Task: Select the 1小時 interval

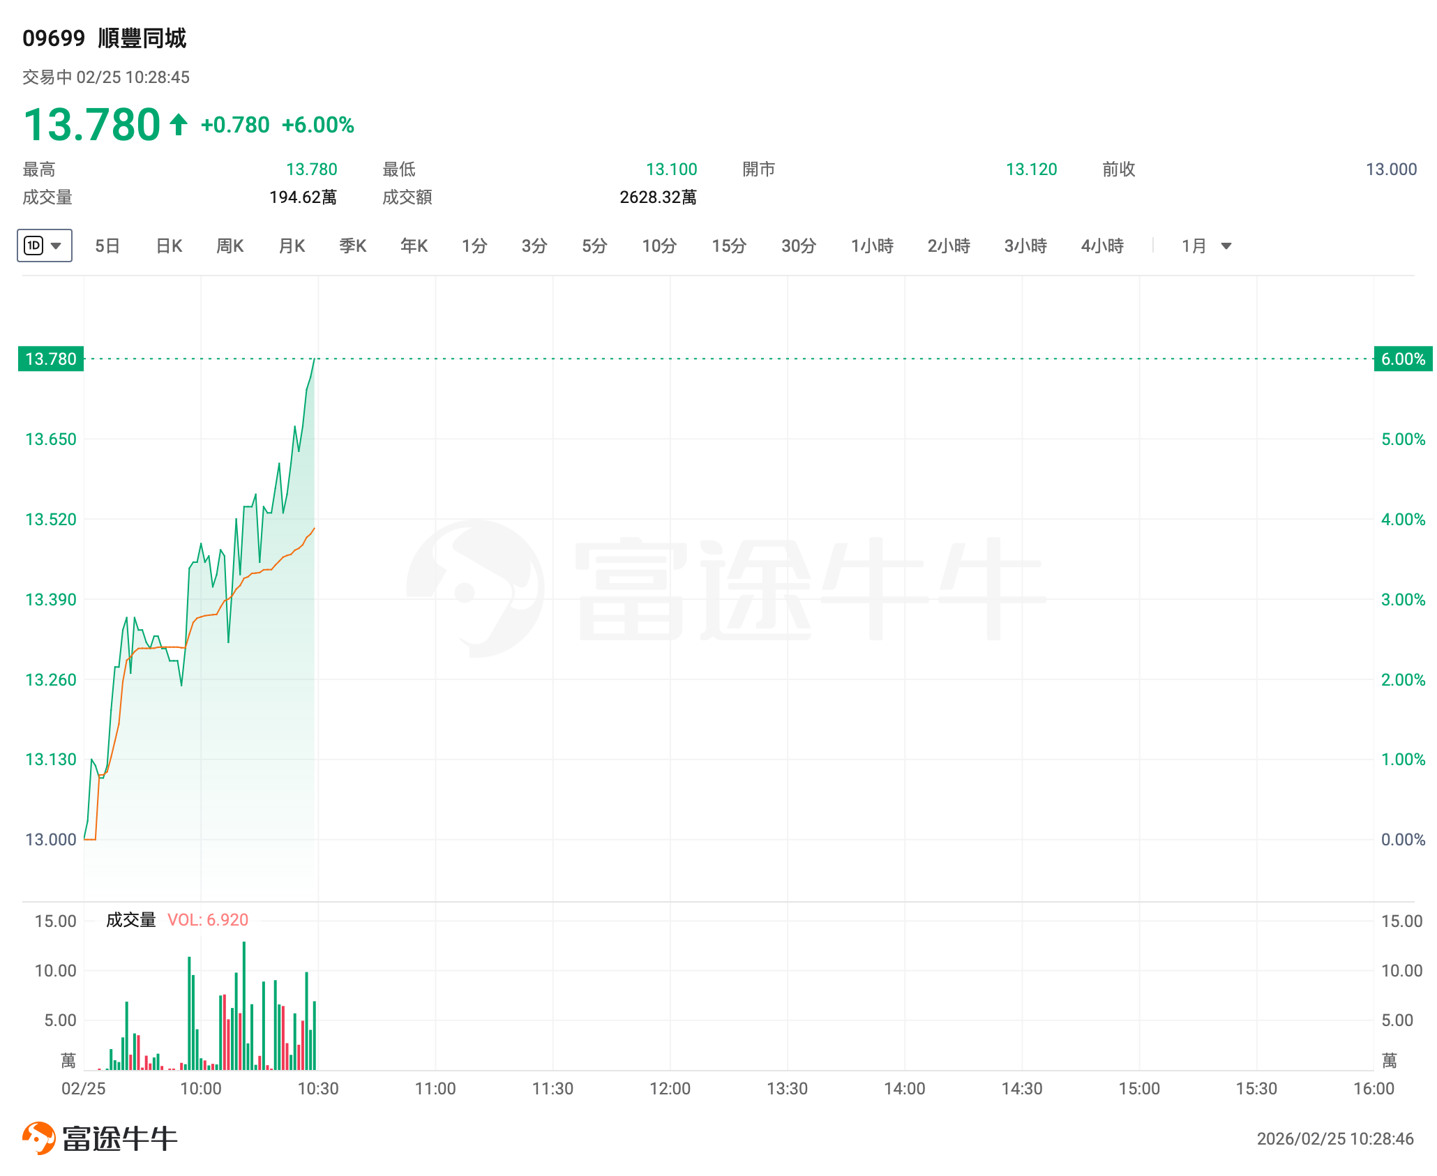Action: [872, 246]
